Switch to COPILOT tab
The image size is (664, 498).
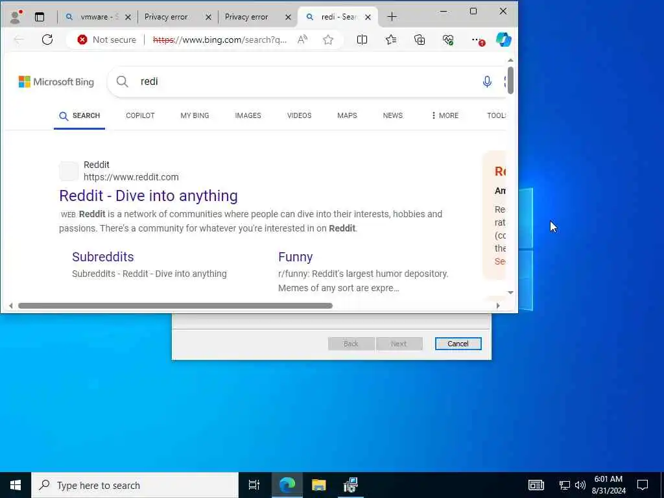(x=140, y=115)
